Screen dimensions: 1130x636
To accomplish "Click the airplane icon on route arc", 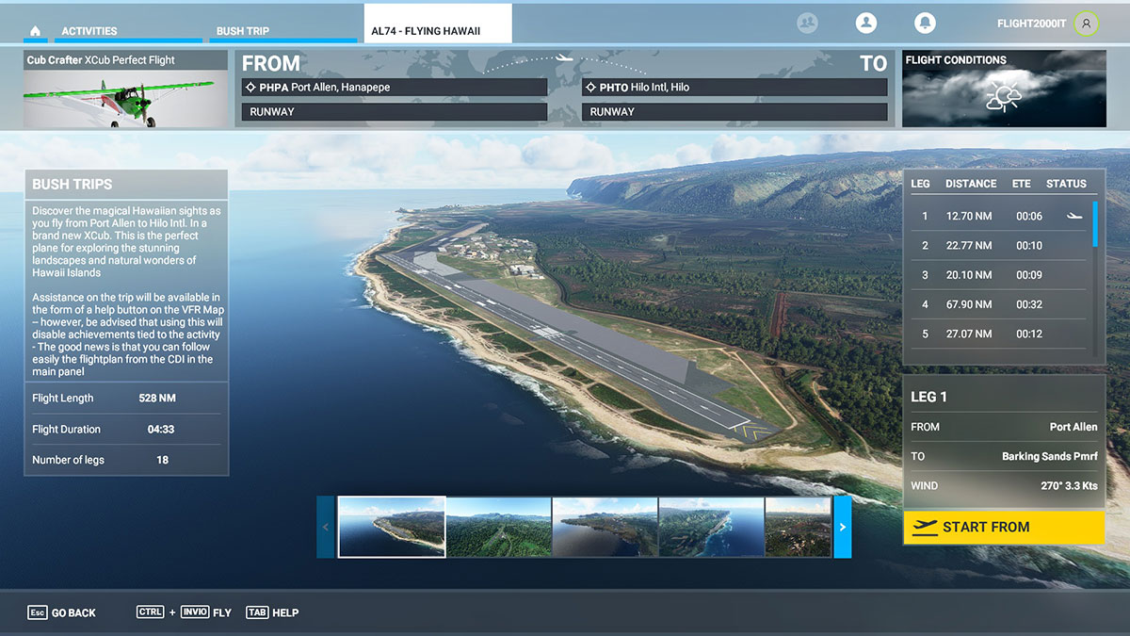I will 564,58.
